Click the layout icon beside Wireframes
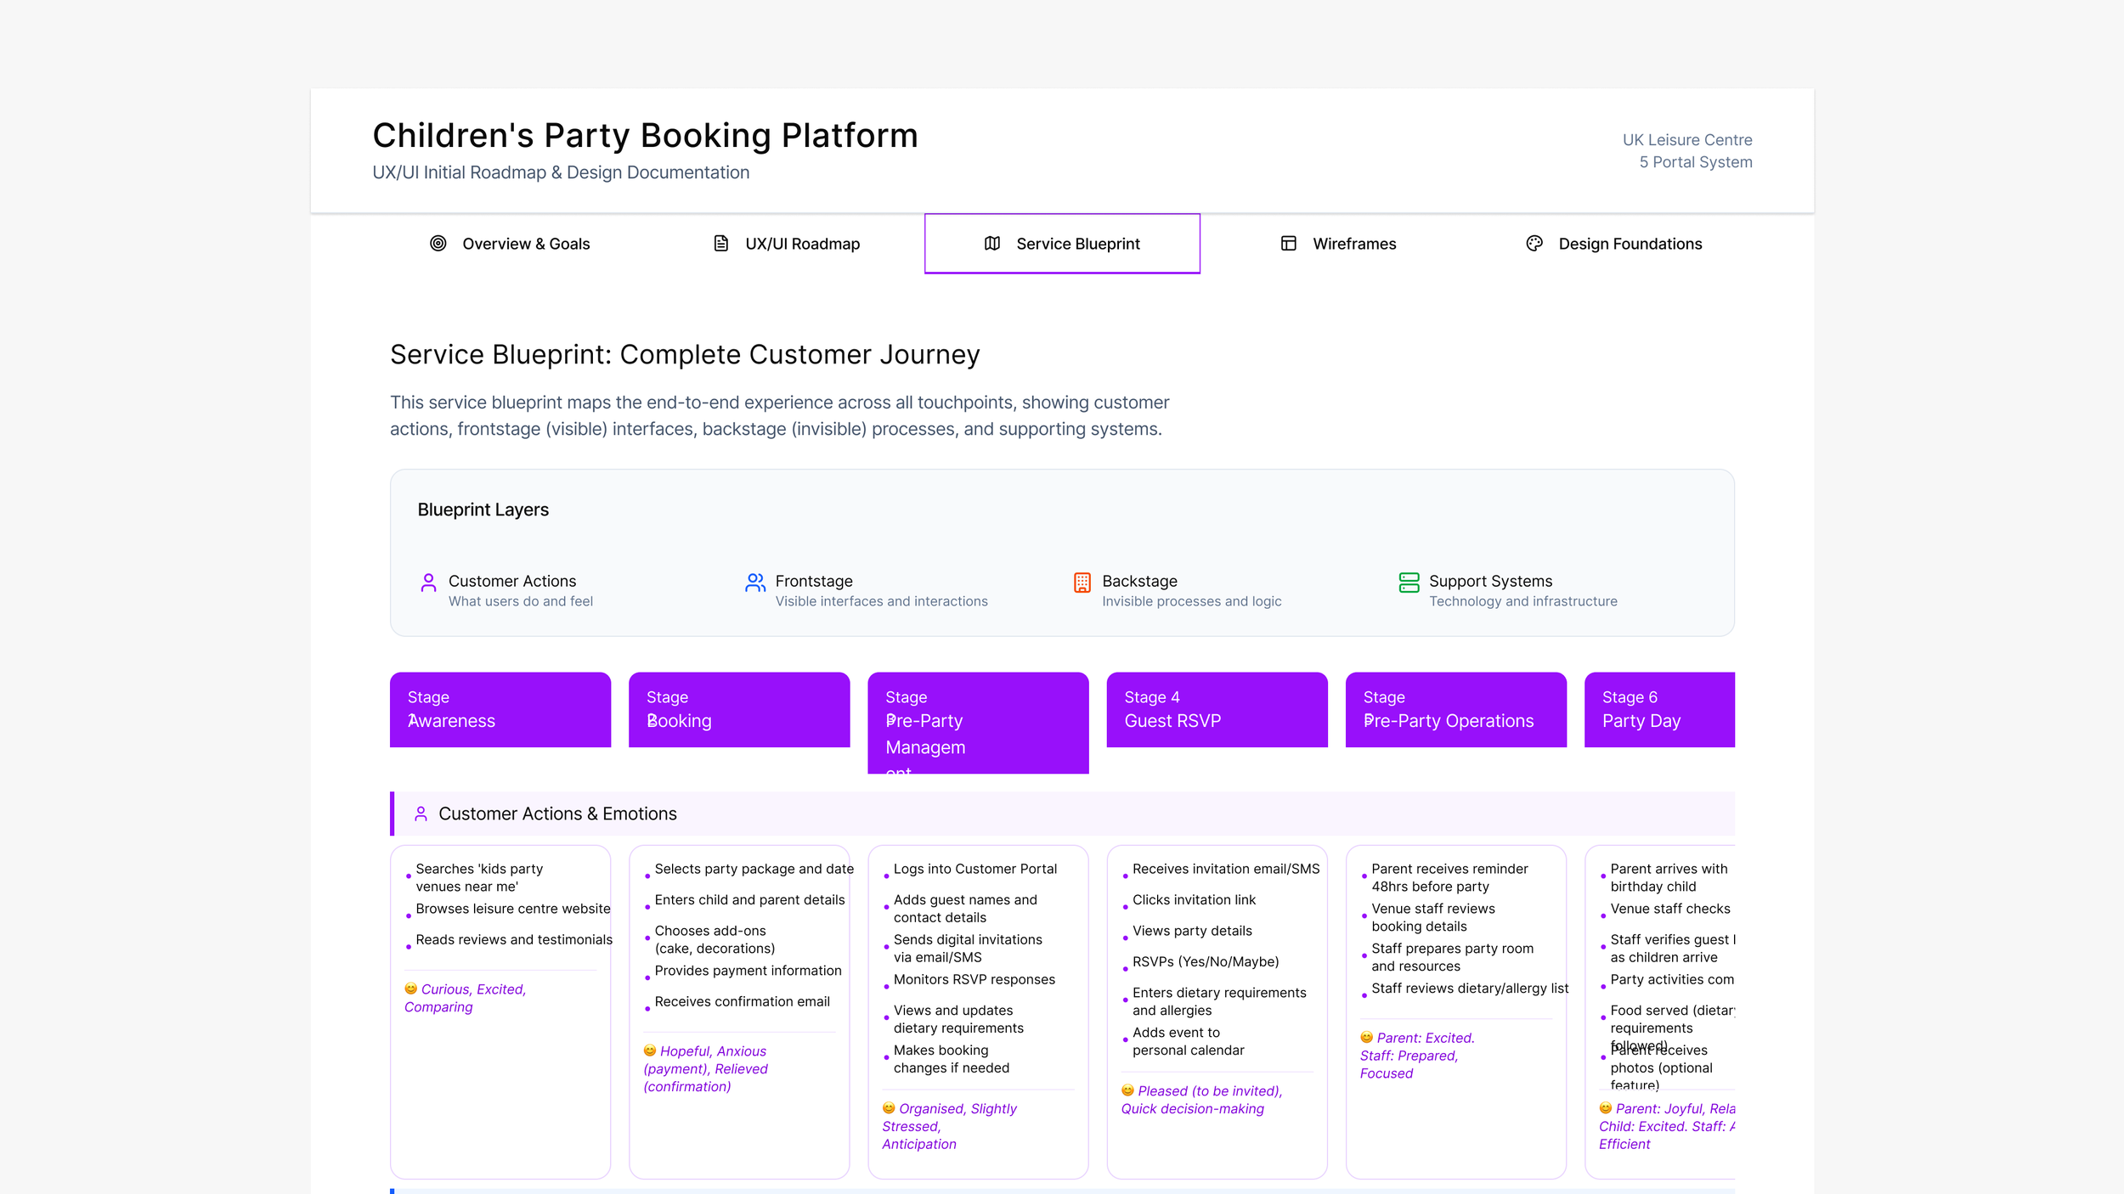 click(1289, 244)
